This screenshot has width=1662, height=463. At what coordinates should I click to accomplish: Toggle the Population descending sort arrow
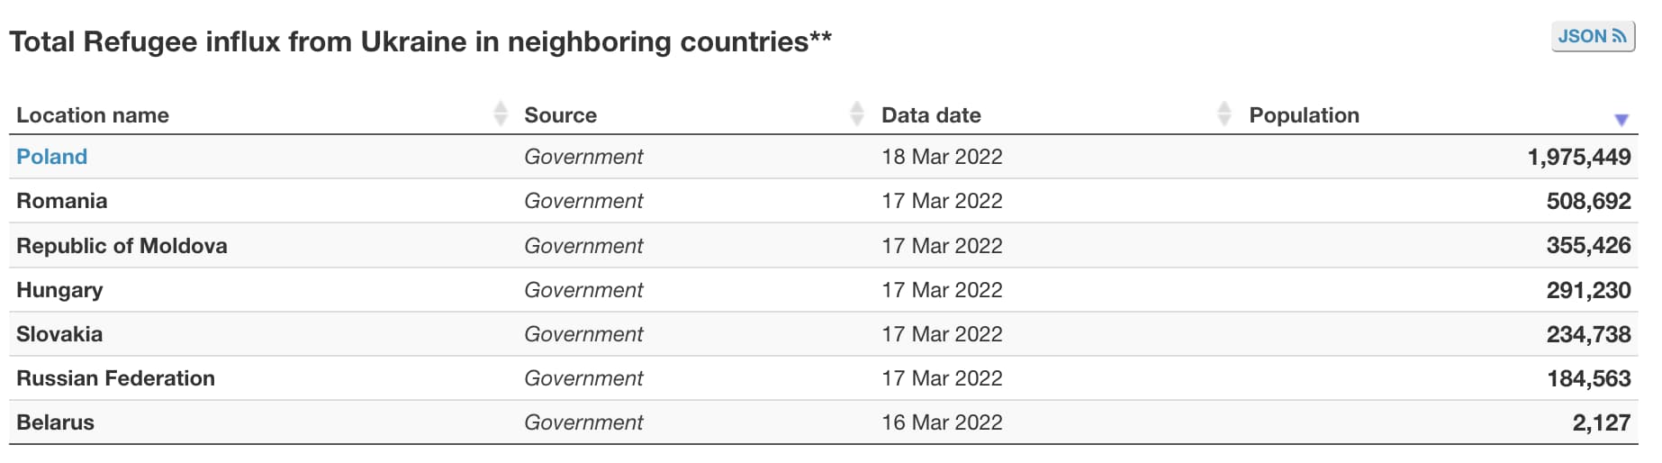click(x=1621, y=120)
